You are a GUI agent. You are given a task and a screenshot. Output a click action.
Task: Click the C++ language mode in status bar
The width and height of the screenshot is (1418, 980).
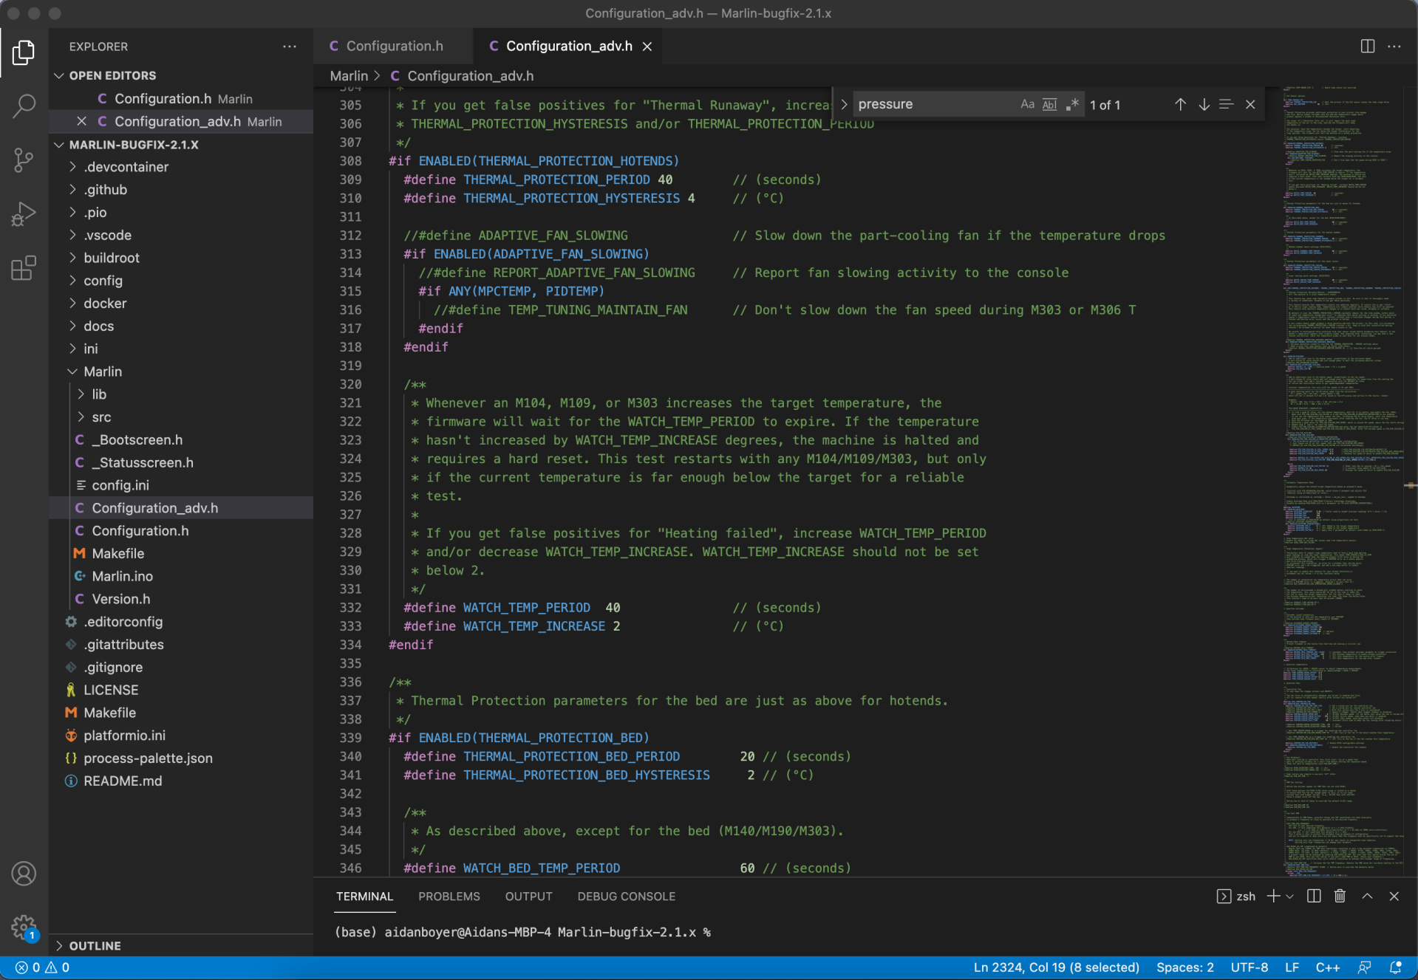[x=1327, y=967]
